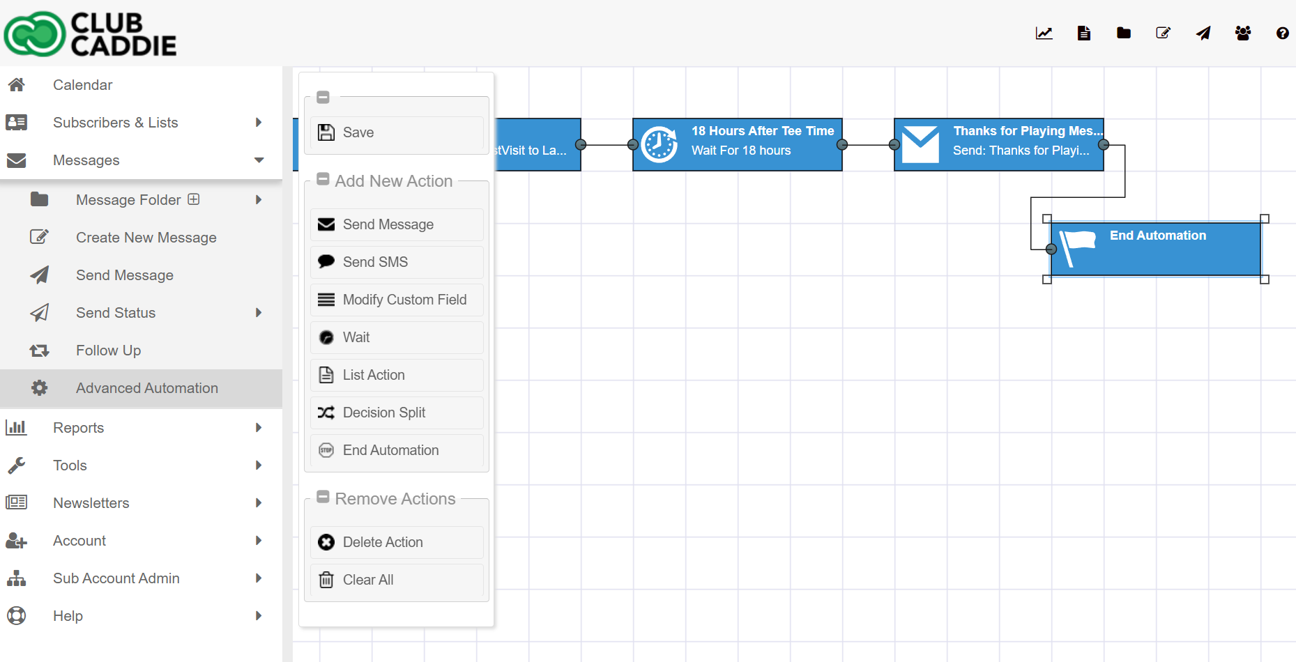Click the gear icon beside Advanced Automation
The image size is (1296, 662).
pos(40,387)
